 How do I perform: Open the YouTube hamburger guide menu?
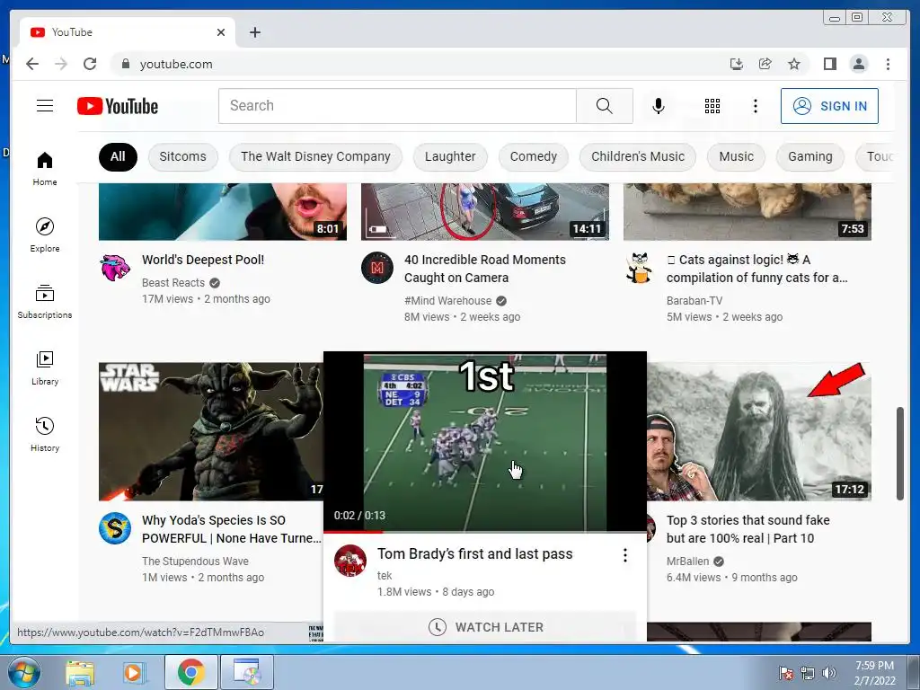(45, 106)
